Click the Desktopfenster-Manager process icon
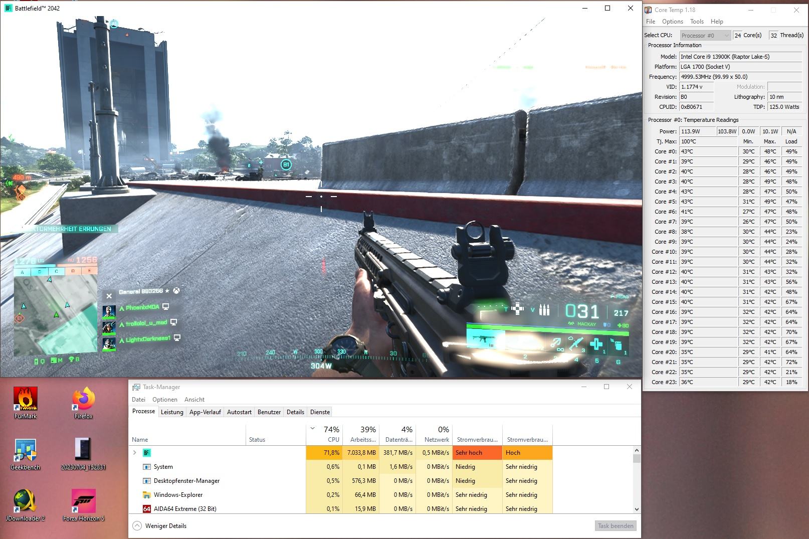The image size is (809, 539). [x=147, y=480]
